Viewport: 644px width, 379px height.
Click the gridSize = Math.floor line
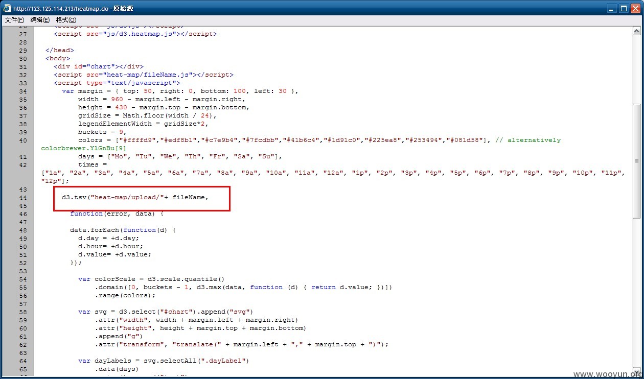tap(147, 115)
